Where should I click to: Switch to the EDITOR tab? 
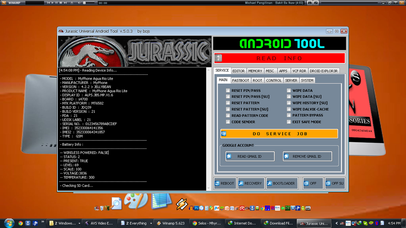click(x=238, y=71)
